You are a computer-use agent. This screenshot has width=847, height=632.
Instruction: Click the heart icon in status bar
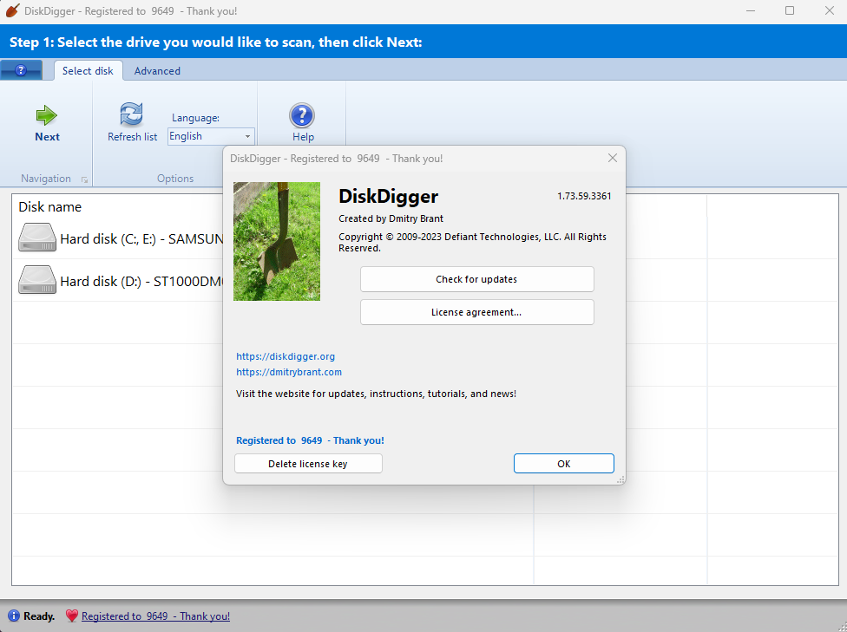72,616
